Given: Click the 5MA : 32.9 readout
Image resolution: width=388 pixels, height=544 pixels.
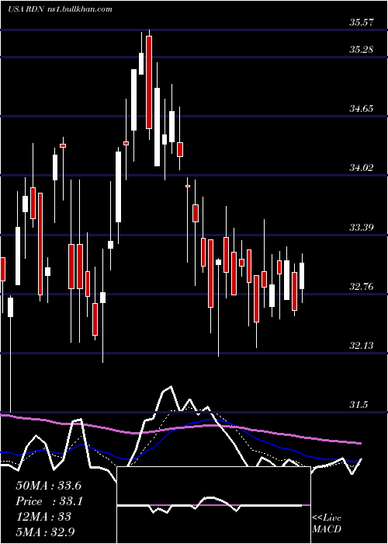Looking at the screenshot, I should tap(45, 532).
